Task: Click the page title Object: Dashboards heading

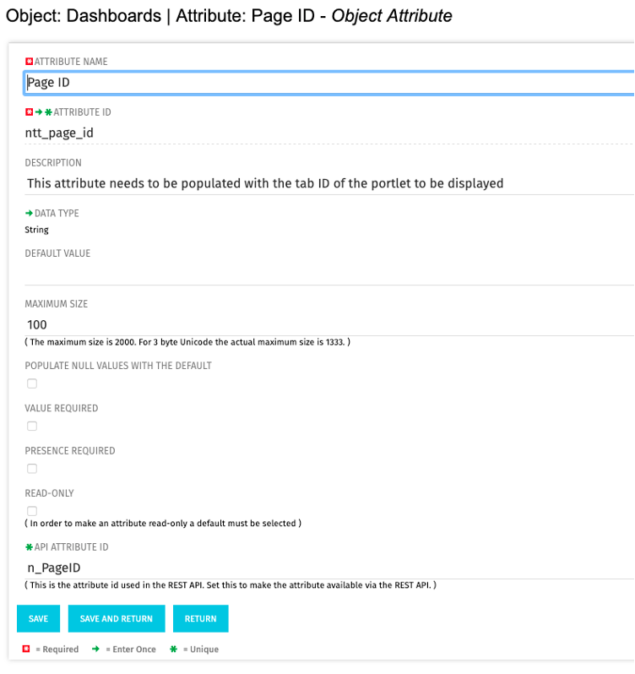Action: coord(229,16)
